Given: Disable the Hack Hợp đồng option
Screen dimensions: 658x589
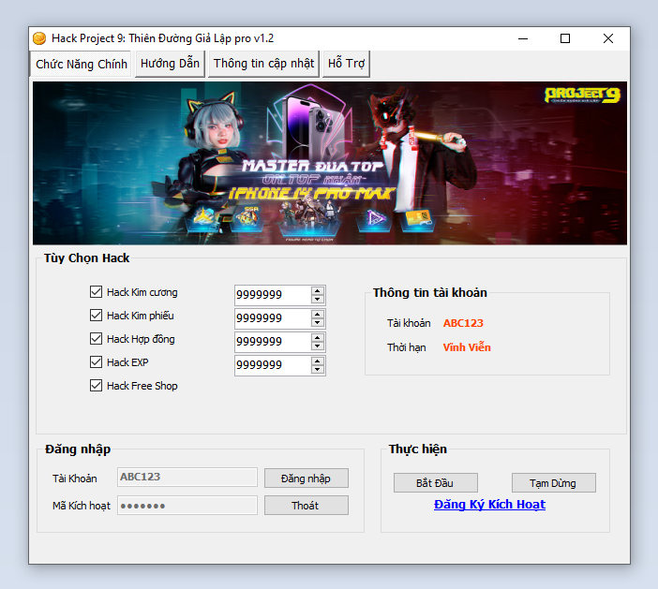Looking at the screenshot, I should (96, 339).
